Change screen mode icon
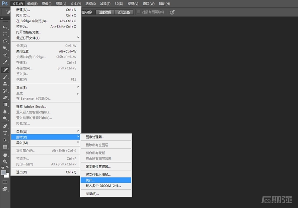The height and width of the screenshot is (208, 298). click(5, 189)
